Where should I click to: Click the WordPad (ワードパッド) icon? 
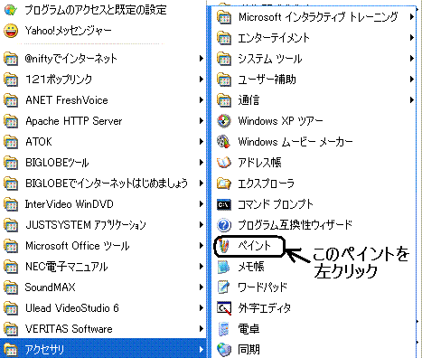224,287
